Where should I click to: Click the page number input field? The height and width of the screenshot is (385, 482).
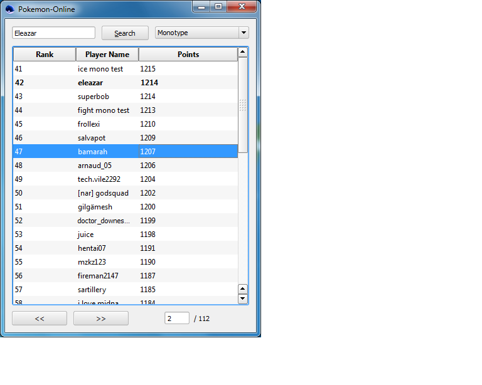(177, 318)
